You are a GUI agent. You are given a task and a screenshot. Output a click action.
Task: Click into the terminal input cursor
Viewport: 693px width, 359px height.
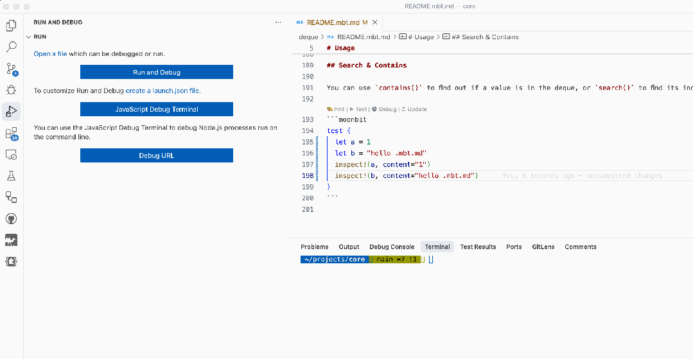click(431, 259)
